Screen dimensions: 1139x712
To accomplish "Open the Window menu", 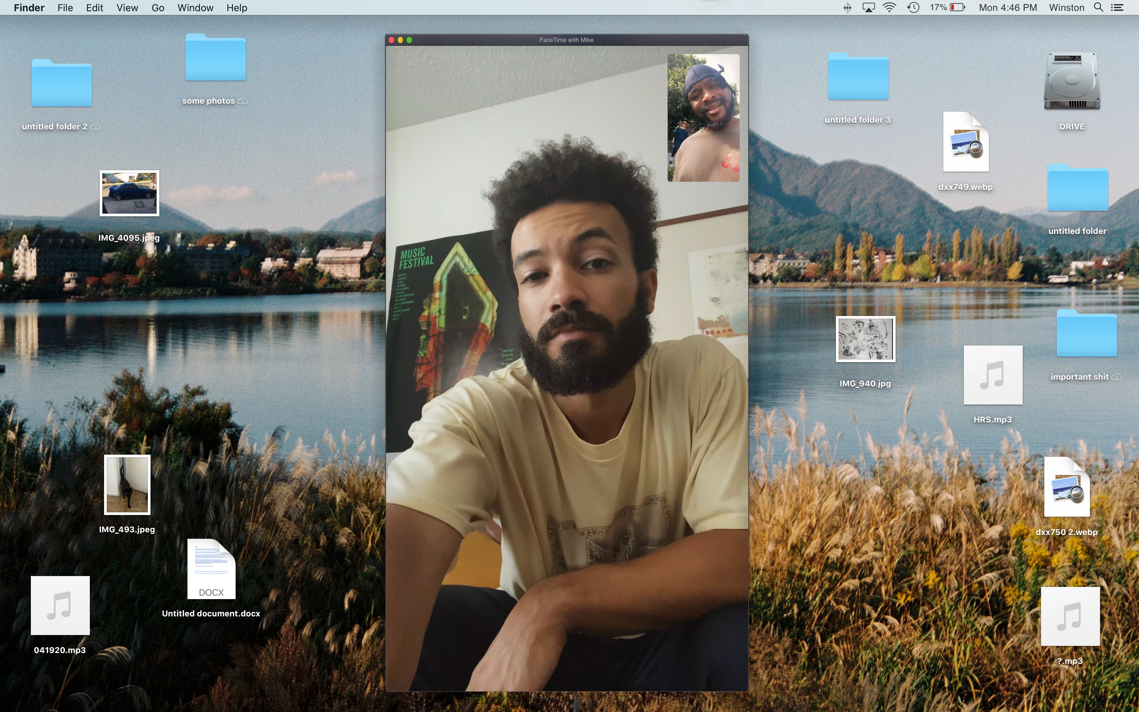I will click(x=195, y=7).
